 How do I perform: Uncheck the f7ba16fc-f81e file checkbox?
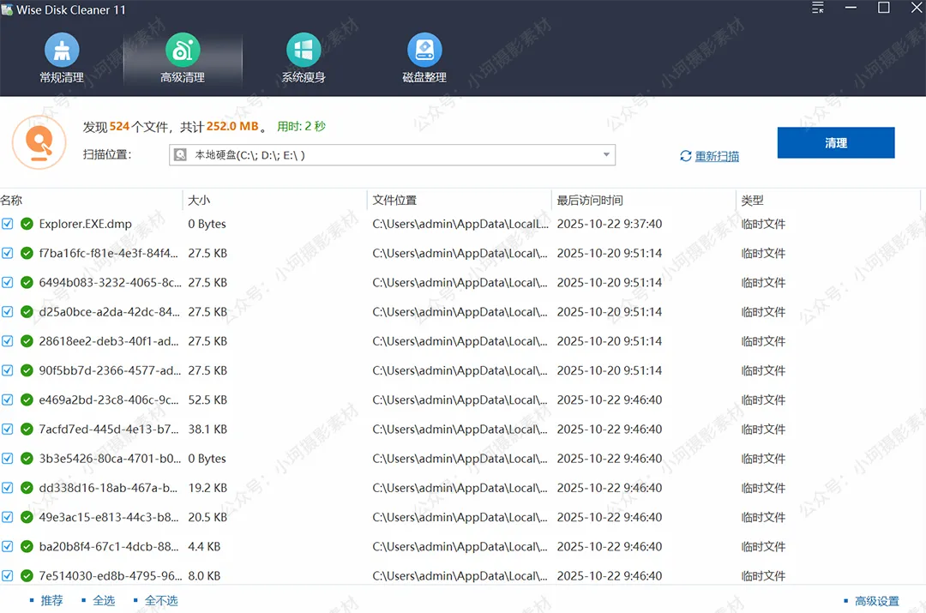(x=7, y=254)
